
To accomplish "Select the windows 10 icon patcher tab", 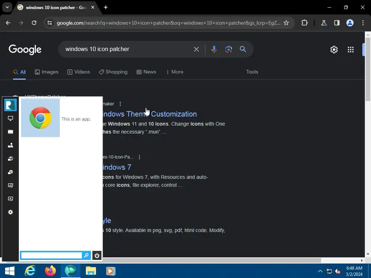I will point(56,8).
